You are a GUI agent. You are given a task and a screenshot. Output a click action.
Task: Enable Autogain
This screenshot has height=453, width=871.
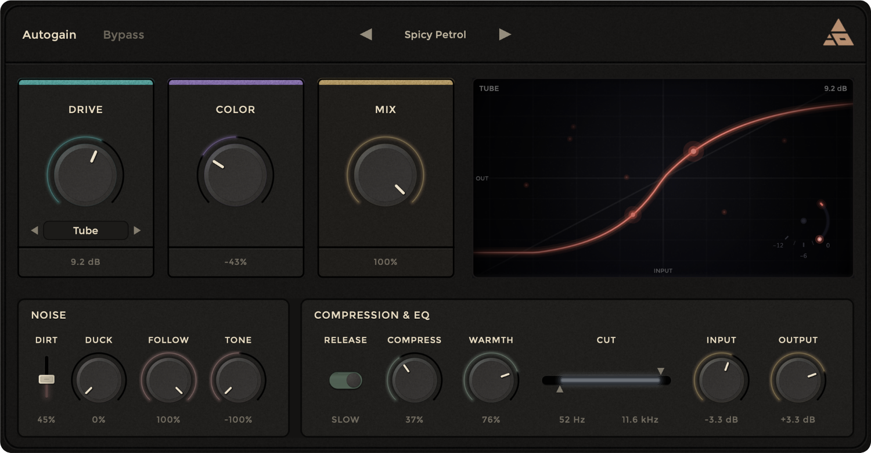tap(49, 35)
